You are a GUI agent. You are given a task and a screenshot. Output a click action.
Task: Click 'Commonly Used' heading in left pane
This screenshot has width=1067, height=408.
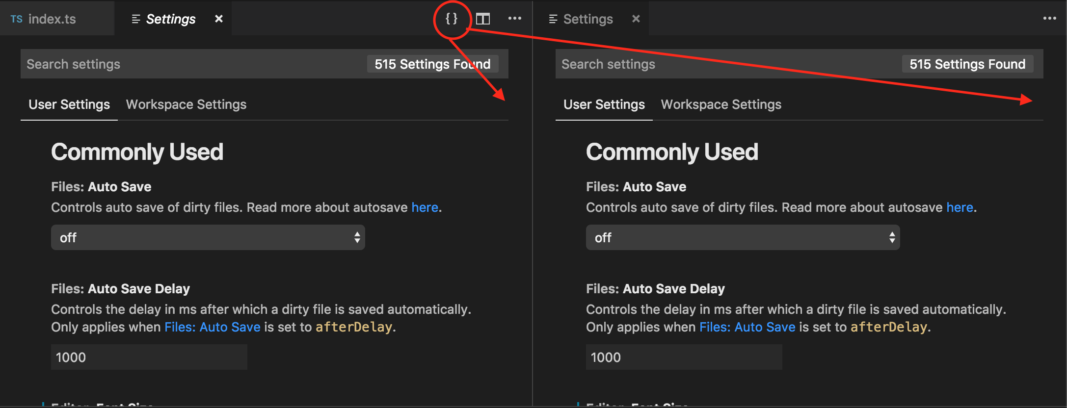tap(137, 152)
